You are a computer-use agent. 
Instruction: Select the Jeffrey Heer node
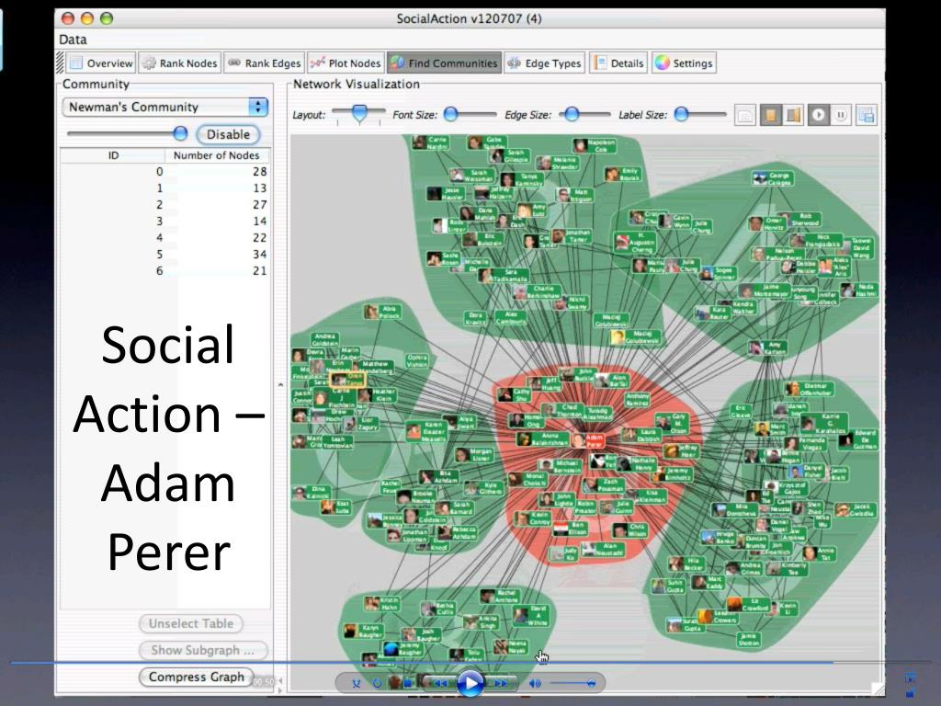coord(682,450)
